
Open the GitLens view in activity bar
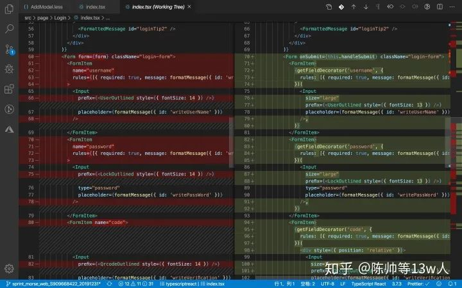[9, 109]
